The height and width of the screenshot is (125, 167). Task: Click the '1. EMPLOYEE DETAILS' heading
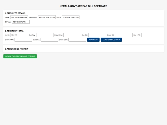point(15,13)
